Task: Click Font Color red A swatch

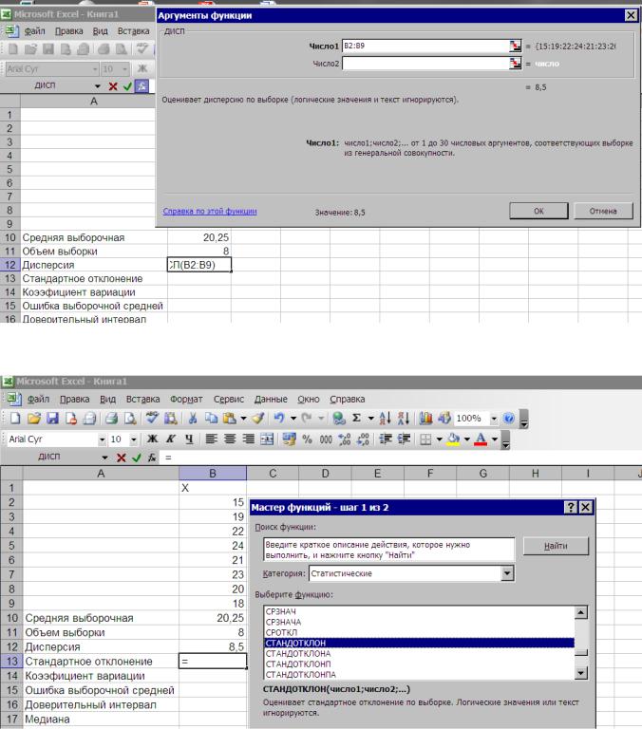Action: (x=481, y=439)
